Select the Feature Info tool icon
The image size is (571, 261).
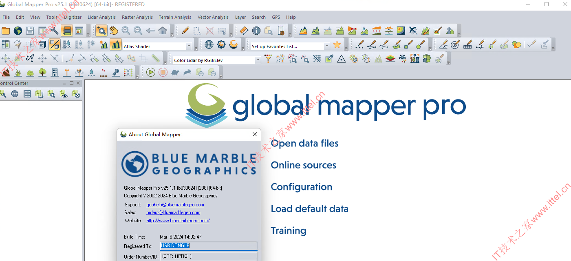(x=256, y=31)
